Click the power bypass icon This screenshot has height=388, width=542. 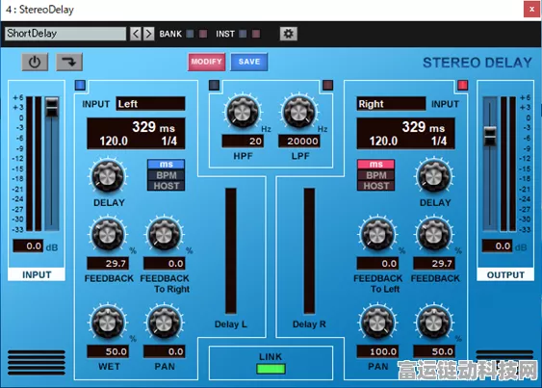(35, 63)
